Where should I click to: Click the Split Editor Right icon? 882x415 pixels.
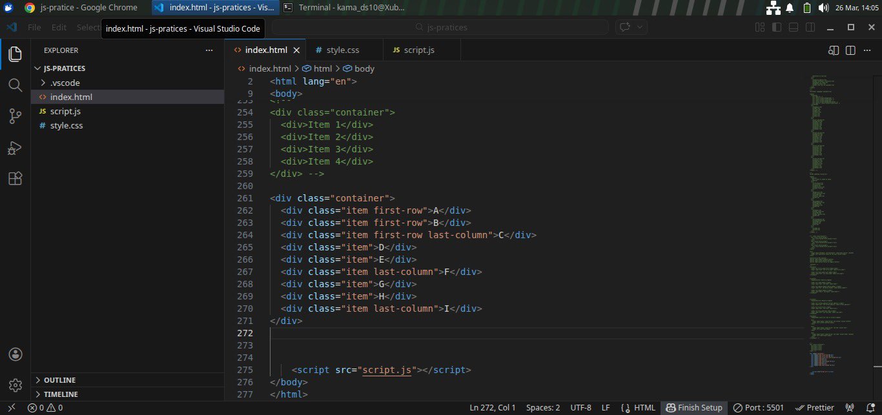[850, 50]
